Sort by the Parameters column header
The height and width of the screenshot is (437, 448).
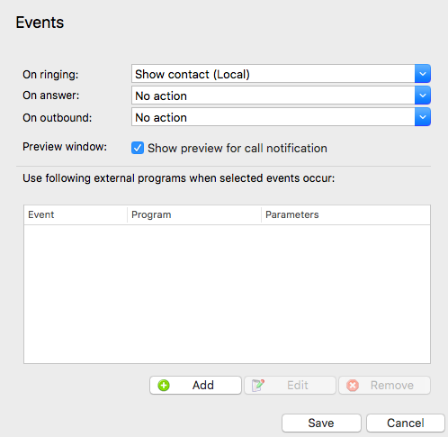click(x=345, y=214)
